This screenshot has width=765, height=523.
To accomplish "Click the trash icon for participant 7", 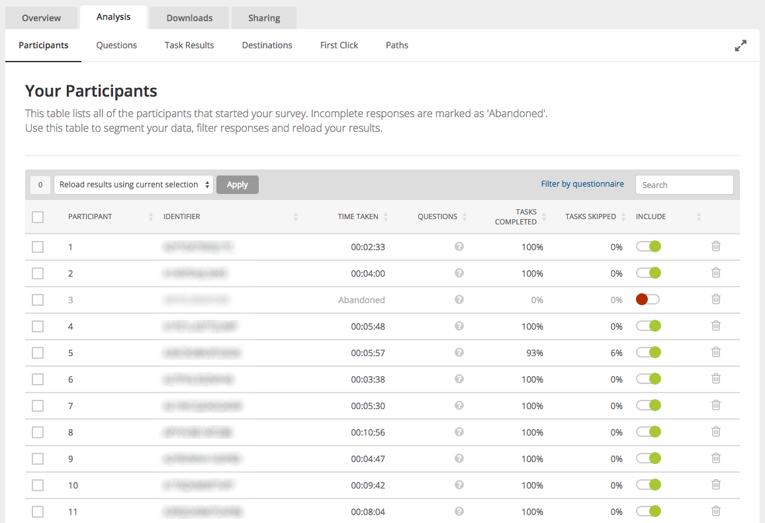I will (x=716, y=405).
